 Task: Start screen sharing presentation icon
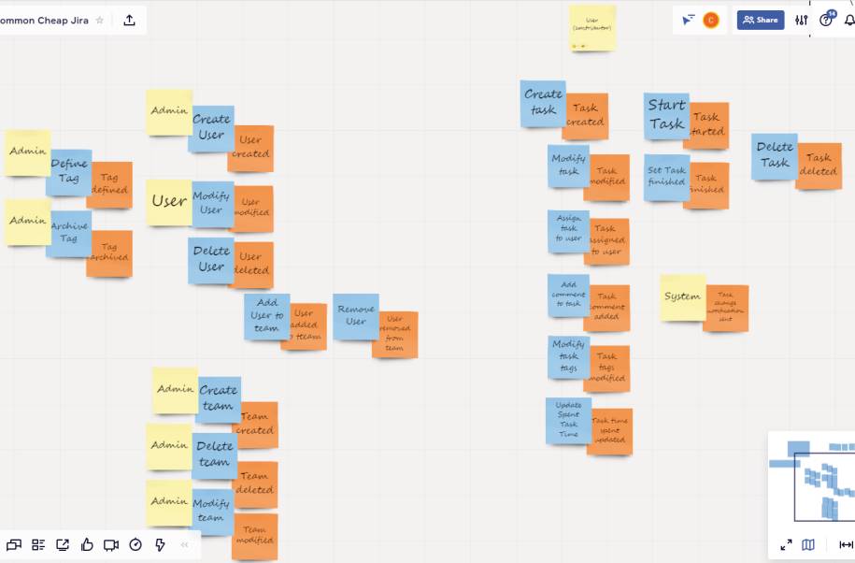coord(63,544)
